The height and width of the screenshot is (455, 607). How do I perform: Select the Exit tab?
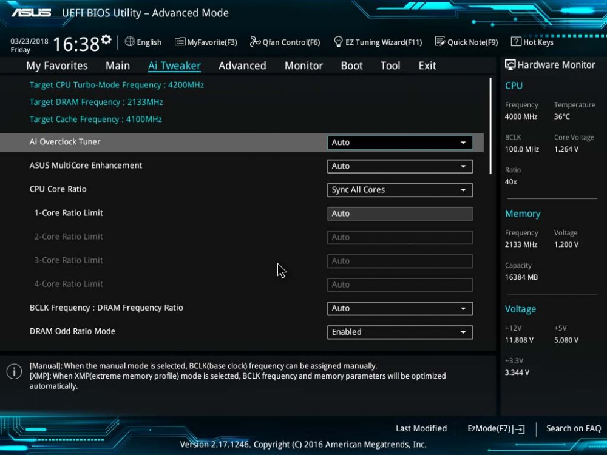click(427, 66)
